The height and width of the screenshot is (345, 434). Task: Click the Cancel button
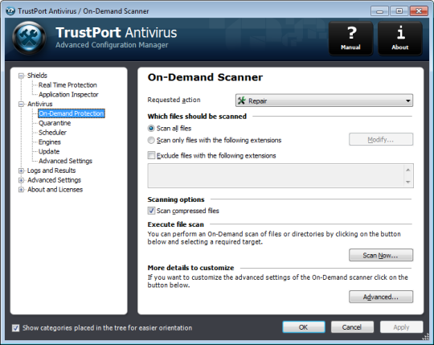352,327
